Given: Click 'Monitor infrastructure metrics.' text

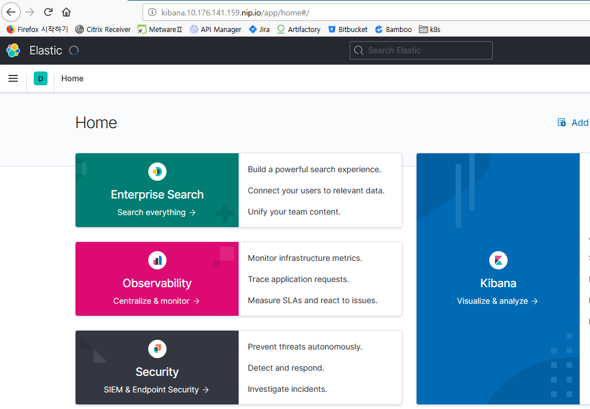Looking at the screenshot, I should (x=305, y=258).
